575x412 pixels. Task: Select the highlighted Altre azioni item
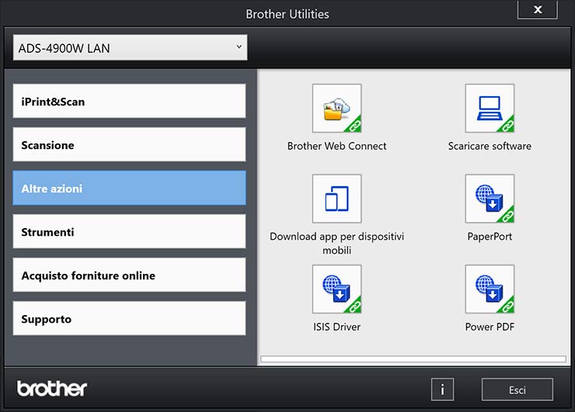[129, 189]
